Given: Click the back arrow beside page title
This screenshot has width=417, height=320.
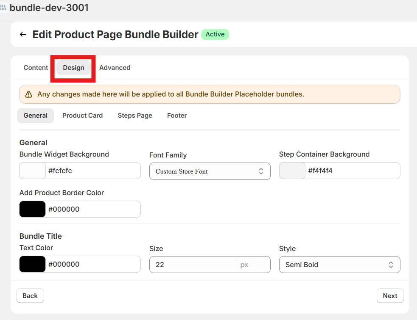Looking at the screenshot, I should [23, 34].
